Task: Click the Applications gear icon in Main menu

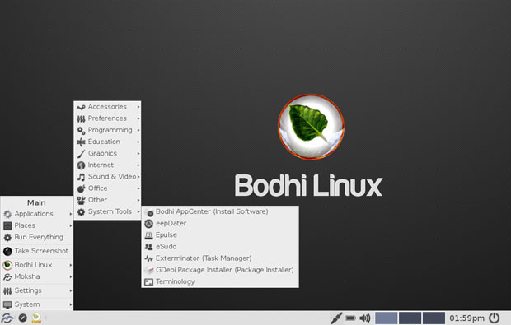Action: [x=7, y=214]
